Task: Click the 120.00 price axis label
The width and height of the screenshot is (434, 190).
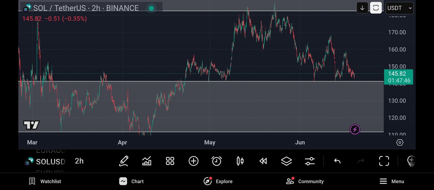Action: coord(397,118)
